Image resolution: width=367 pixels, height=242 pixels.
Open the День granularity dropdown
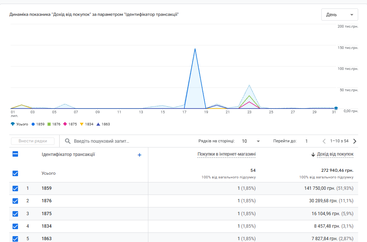click(340, 14)
